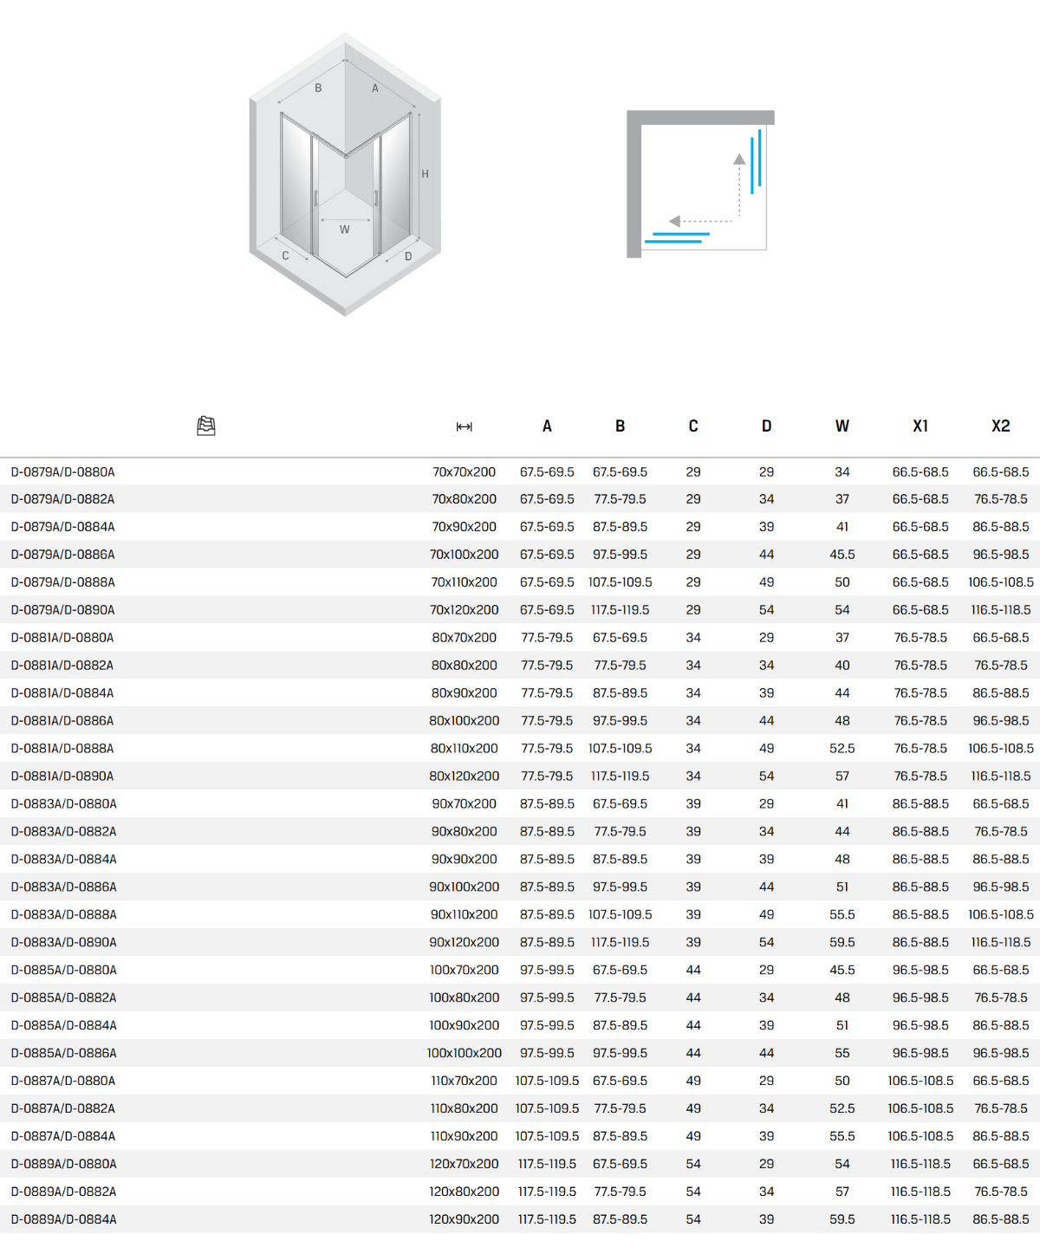Select column header D

(766, 426)
